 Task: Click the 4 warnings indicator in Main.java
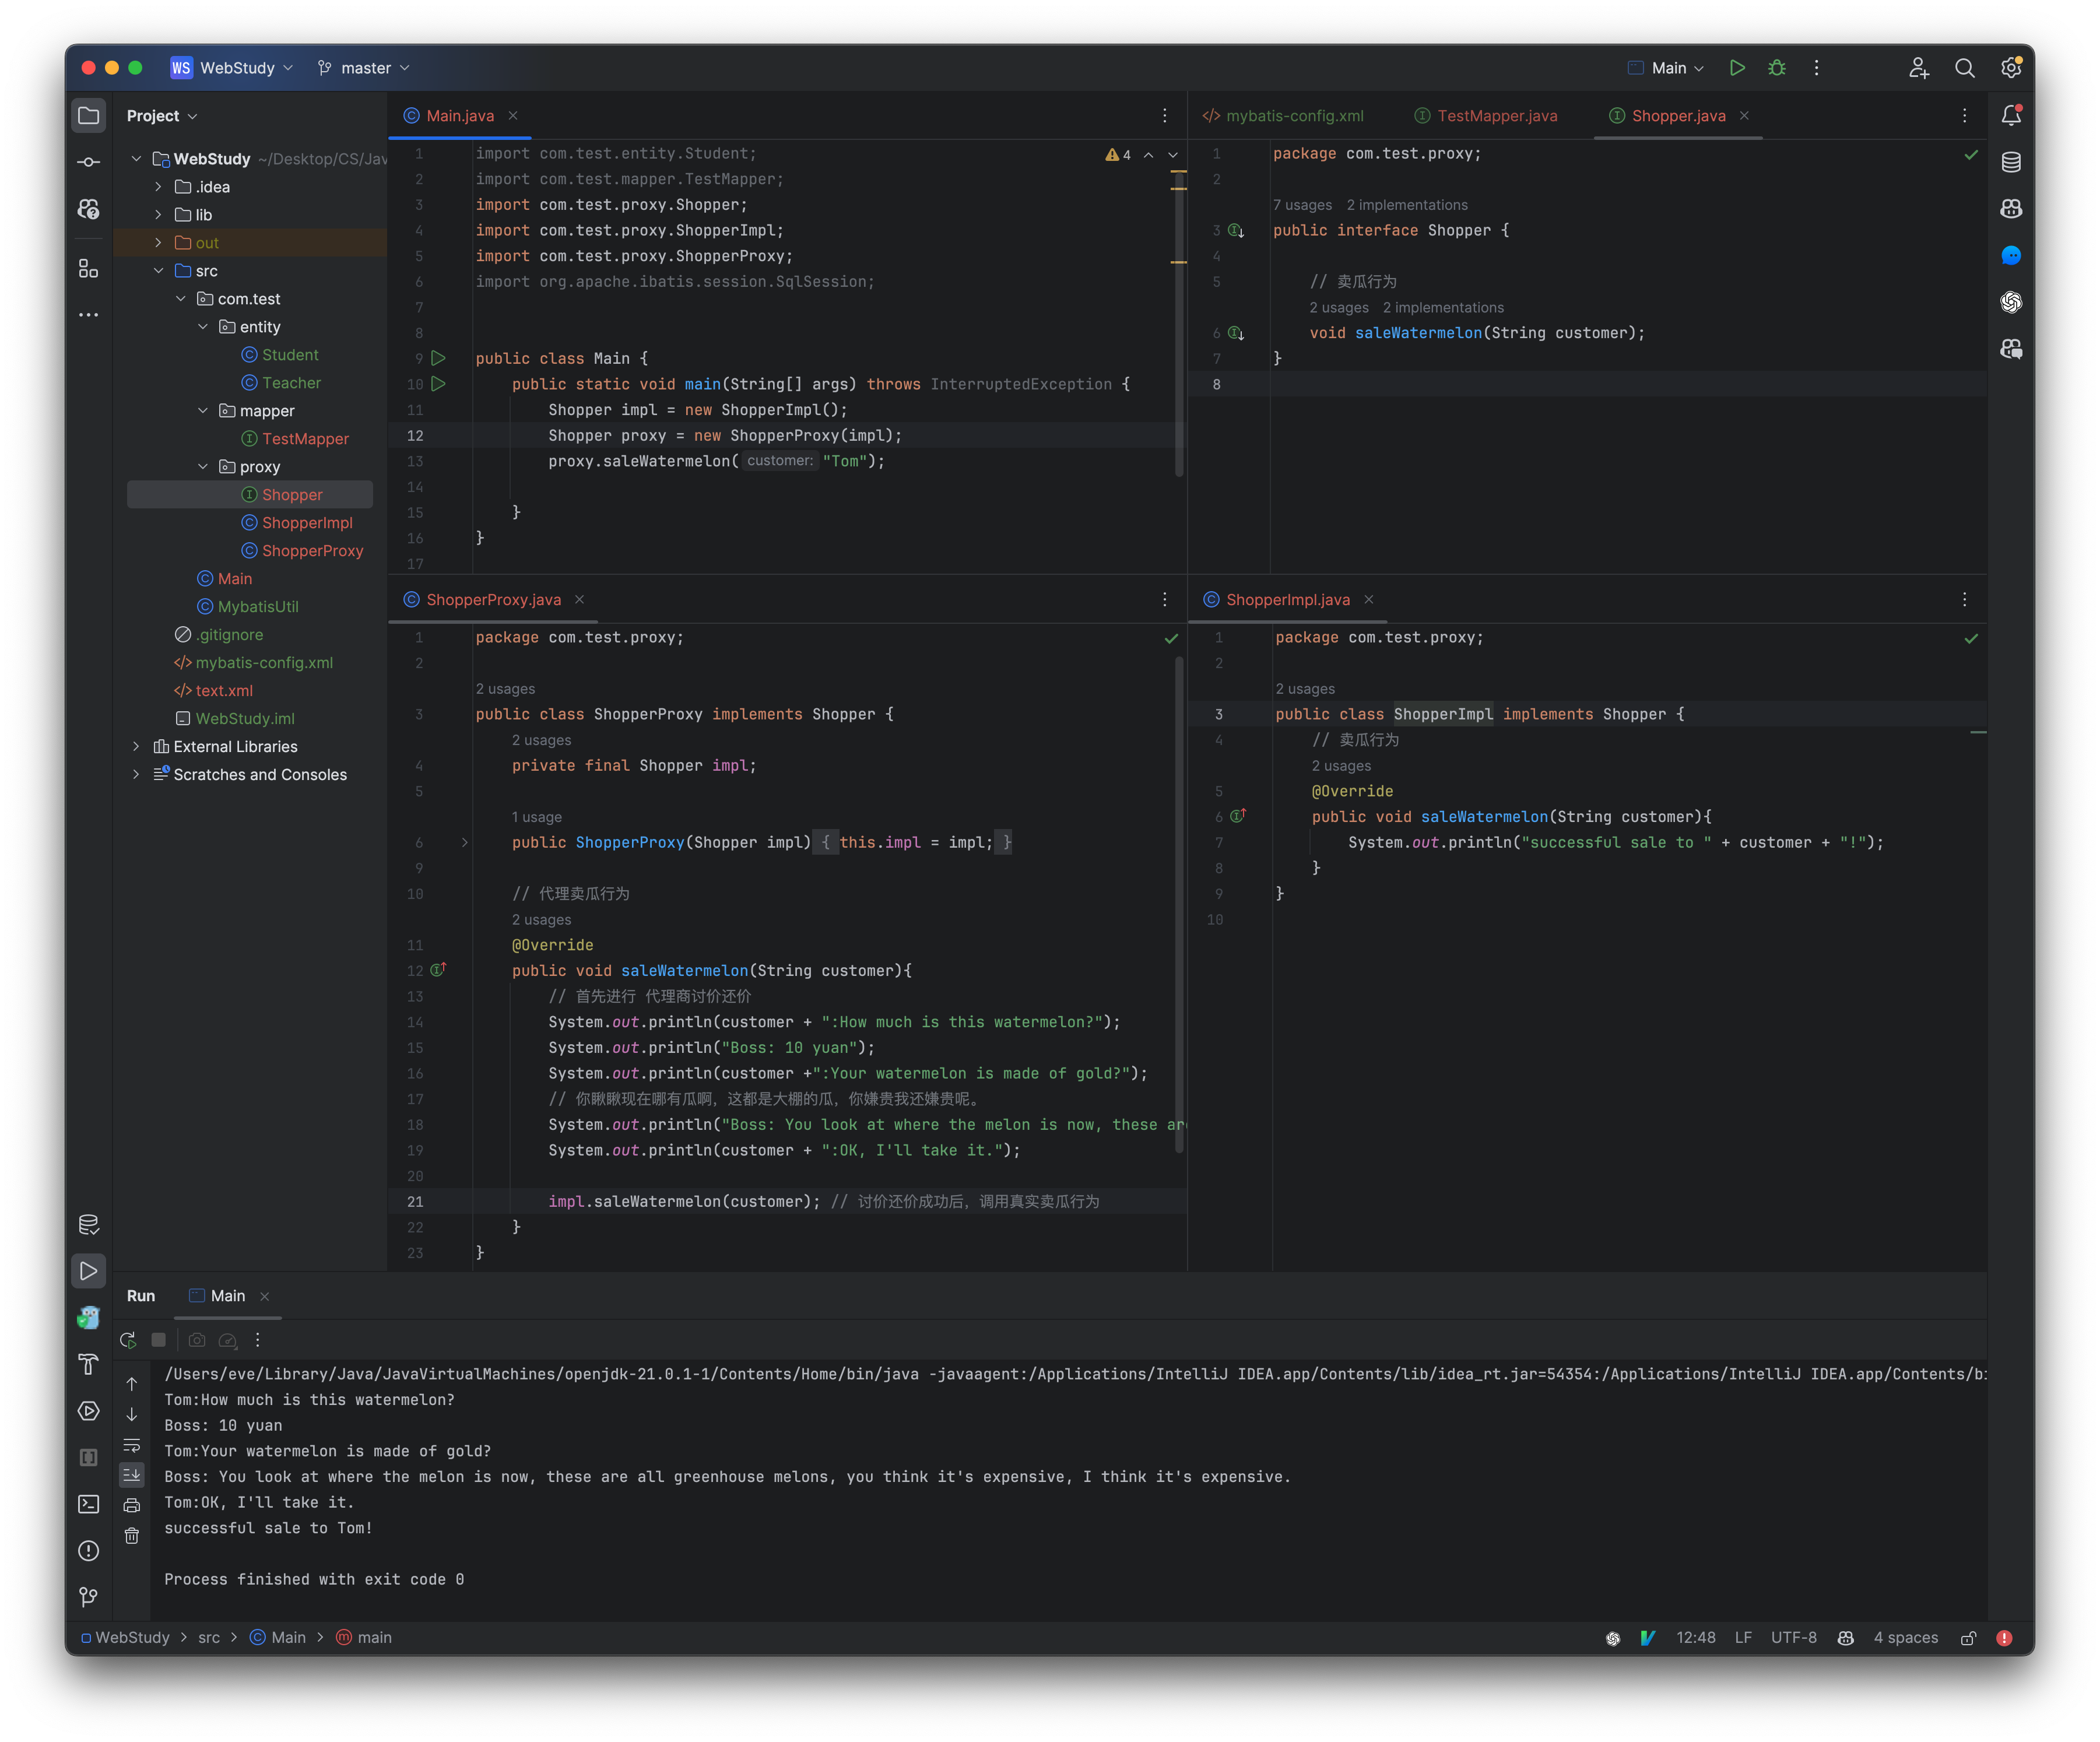click(1118, 154)
